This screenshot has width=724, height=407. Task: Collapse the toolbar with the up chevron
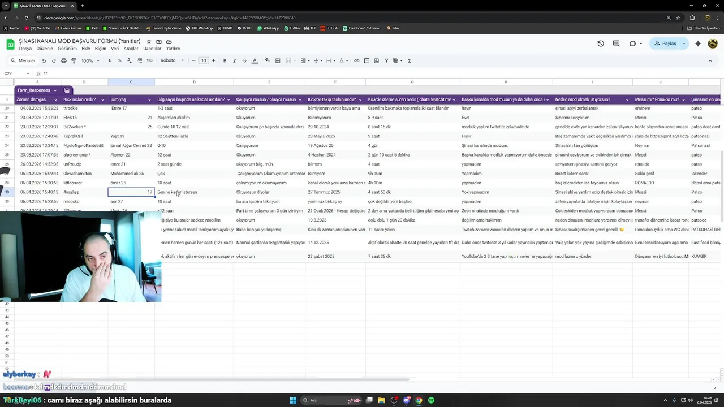point(710,60)
